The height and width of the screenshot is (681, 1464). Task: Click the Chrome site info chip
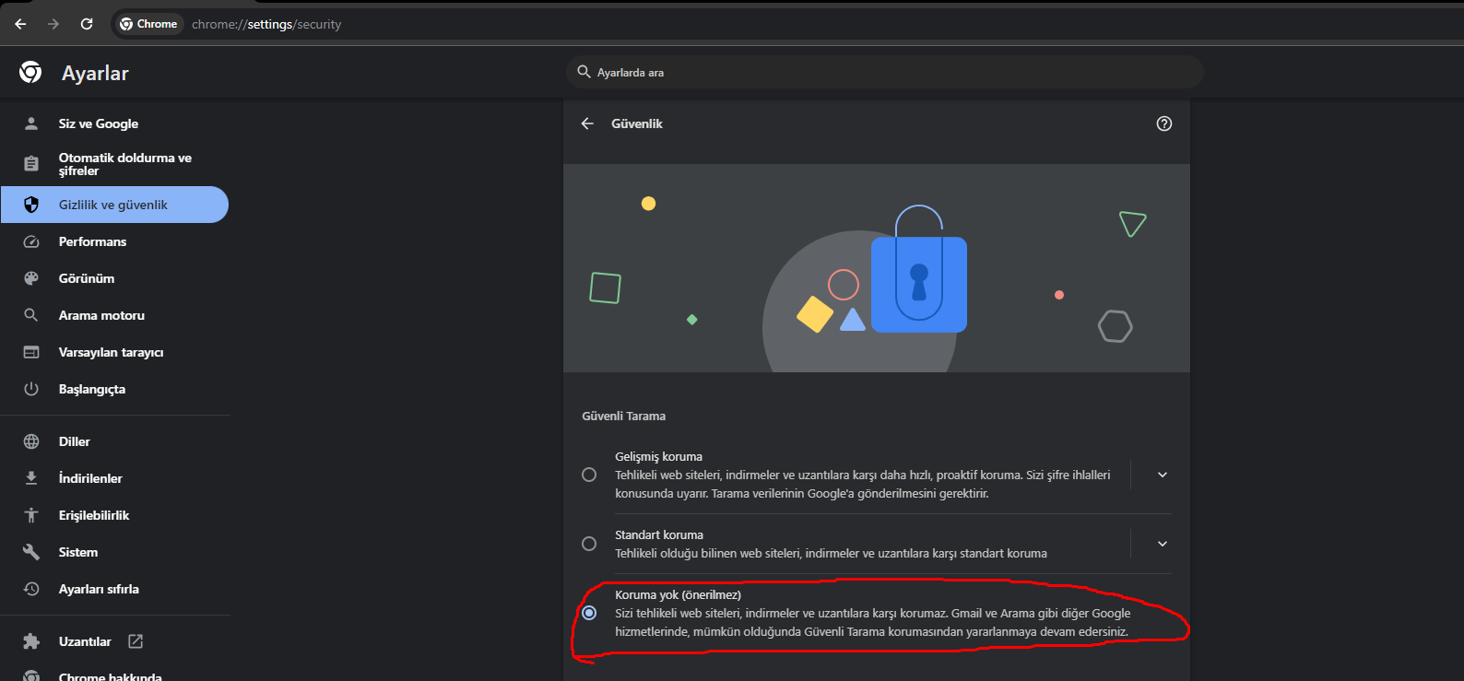[148, 24]
